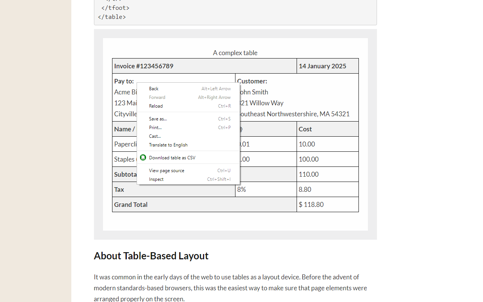Click the "Cost" column header

[305, 129]
